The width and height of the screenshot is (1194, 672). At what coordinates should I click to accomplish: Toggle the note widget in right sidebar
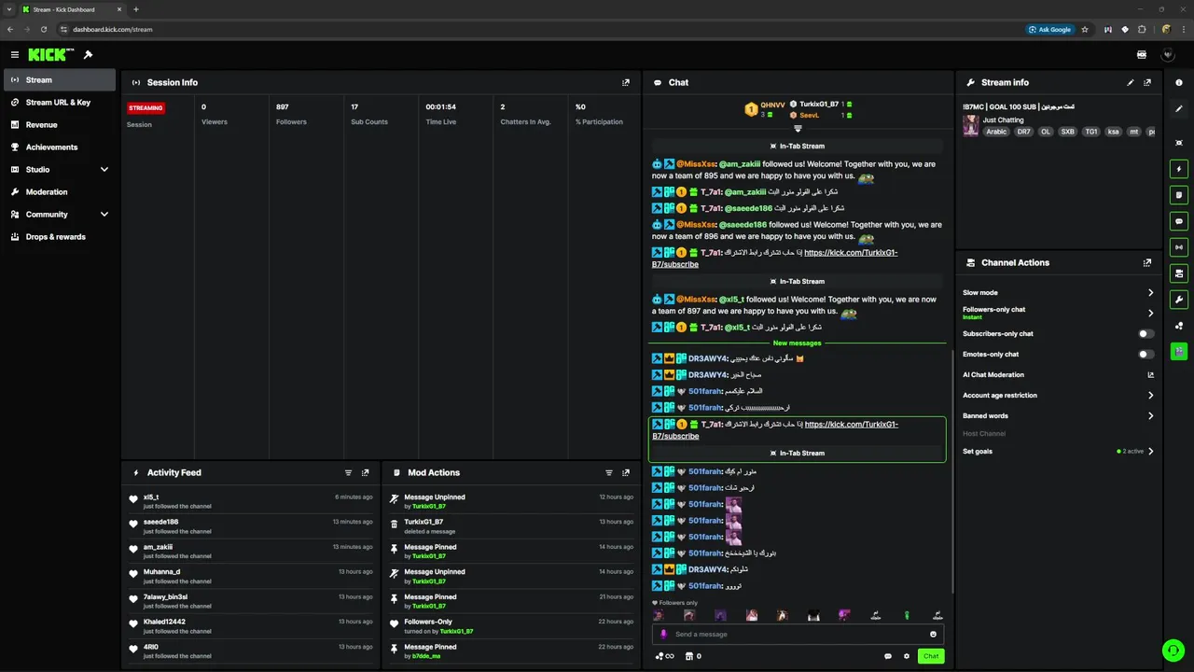click(1179, 195)
